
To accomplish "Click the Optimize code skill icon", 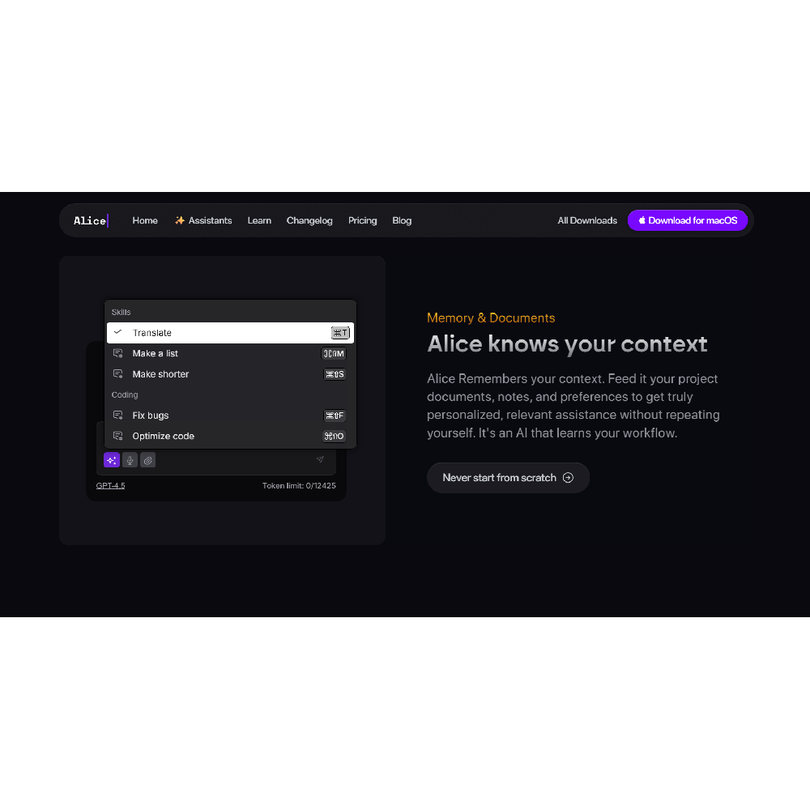I will click(x=117, y=436).
